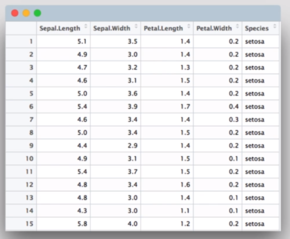Sort by Petal.Length using its sort arrows
Viewport: 290px width, 239px height.
[x=189, y=26]
